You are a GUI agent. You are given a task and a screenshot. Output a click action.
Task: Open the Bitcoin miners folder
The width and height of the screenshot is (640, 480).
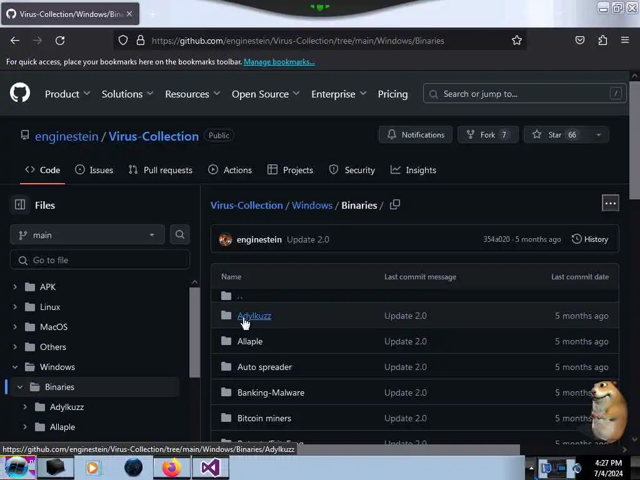click(x=264, y=418)
